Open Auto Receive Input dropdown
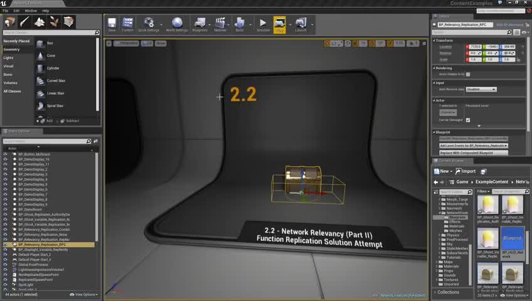The width and height of the screenshot is (532, 301). pyautogui.click(x=481, y=89)
